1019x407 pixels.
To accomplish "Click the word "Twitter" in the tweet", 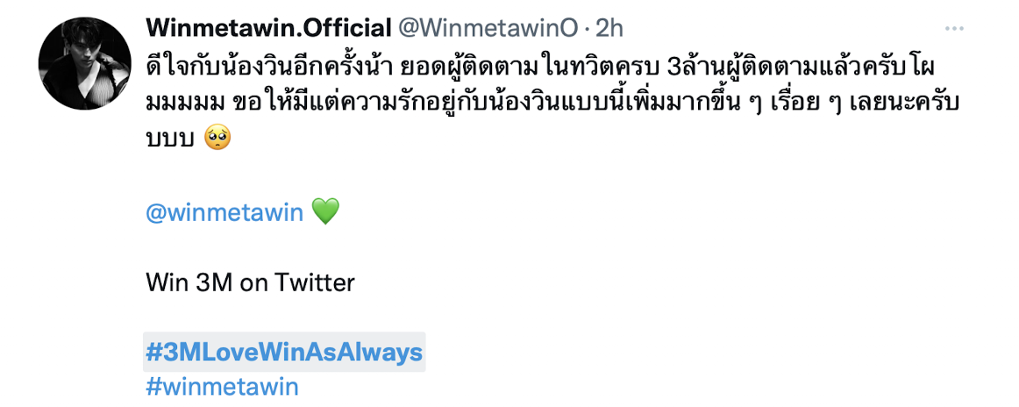I will pyautogui.click(x=315, y=282).
